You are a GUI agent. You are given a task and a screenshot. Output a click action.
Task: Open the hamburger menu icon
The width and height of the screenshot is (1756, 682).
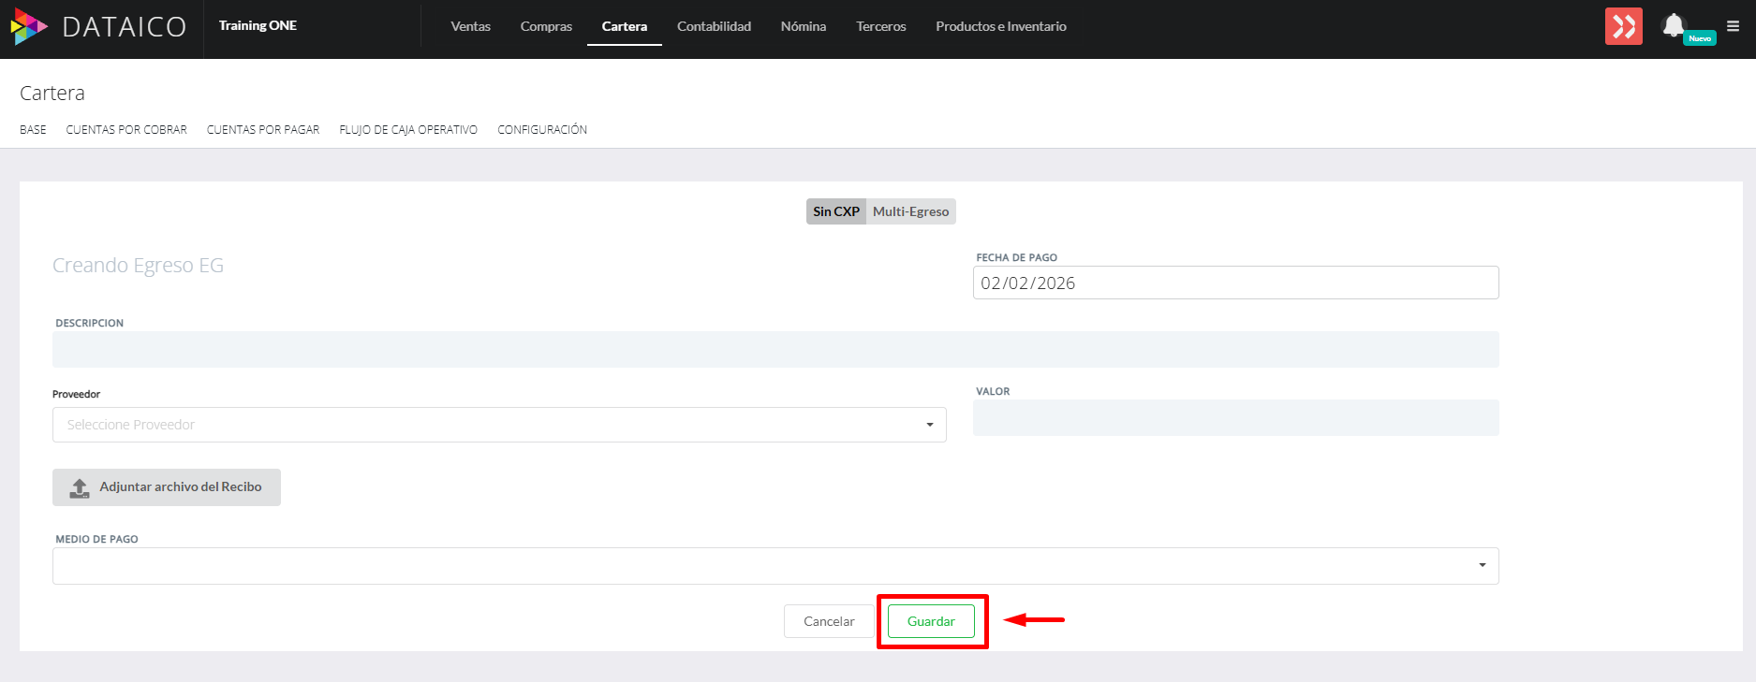click(1733, 26)
